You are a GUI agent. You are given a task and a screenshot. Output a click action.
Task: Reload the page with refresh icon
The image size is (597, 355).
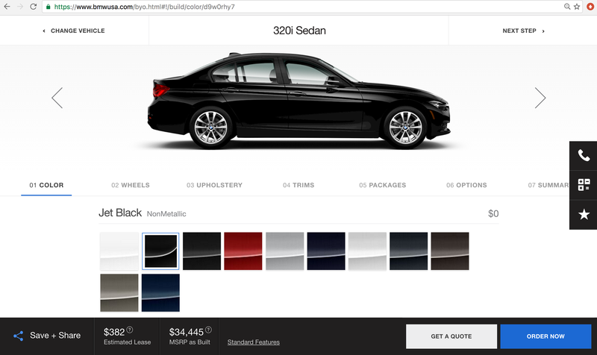[33, 7]
